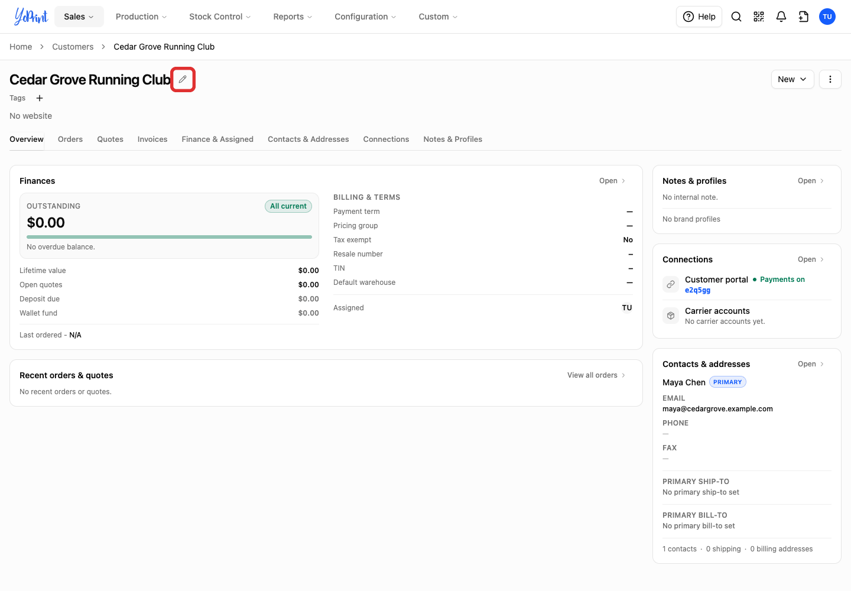Click the Carrier accounts box icon
This screenshot has height=591, width=851.
coord(671,316)
